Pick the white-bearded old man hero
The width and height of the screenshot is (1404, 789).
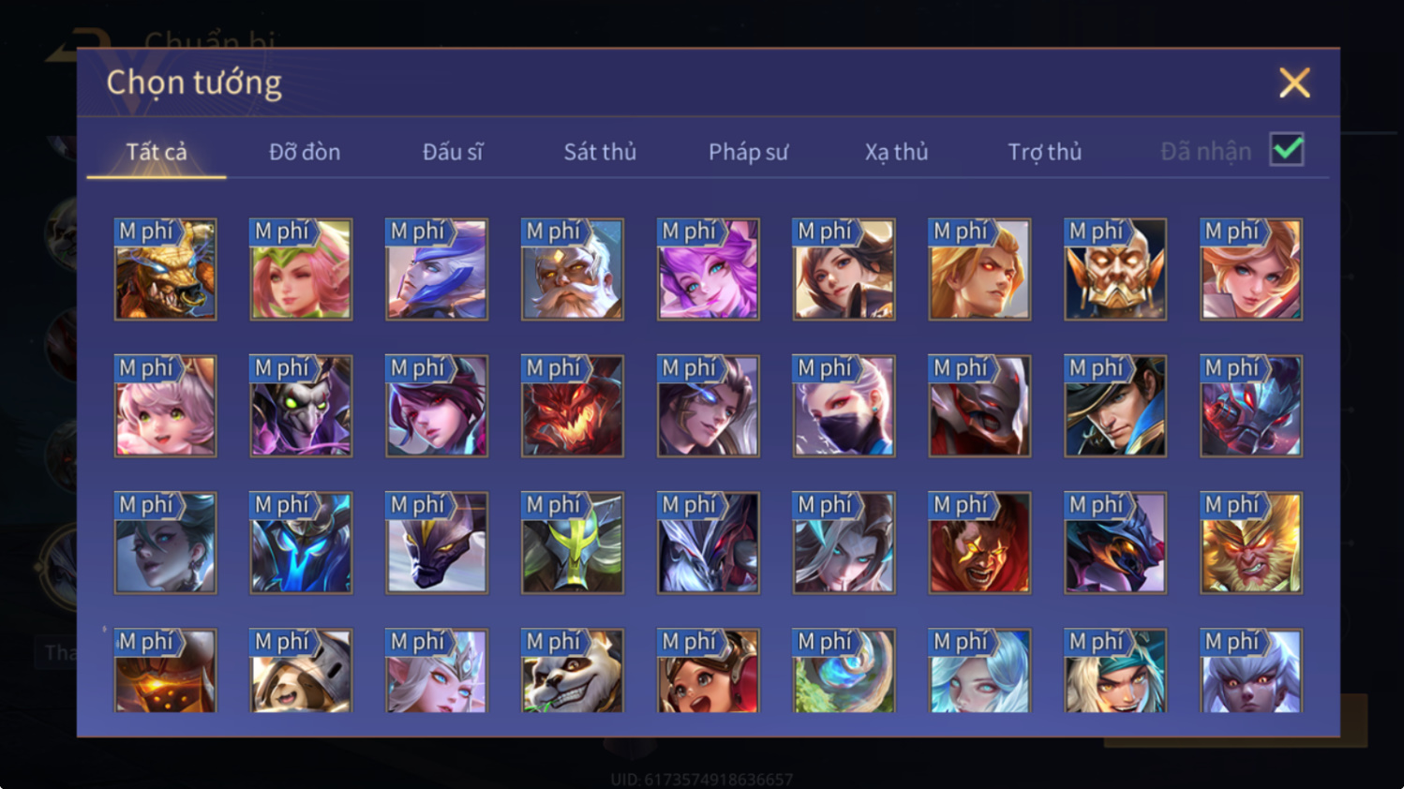point(572,270)
